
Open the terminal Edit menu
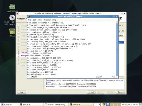pyautogui.click(x=35, y=20)
